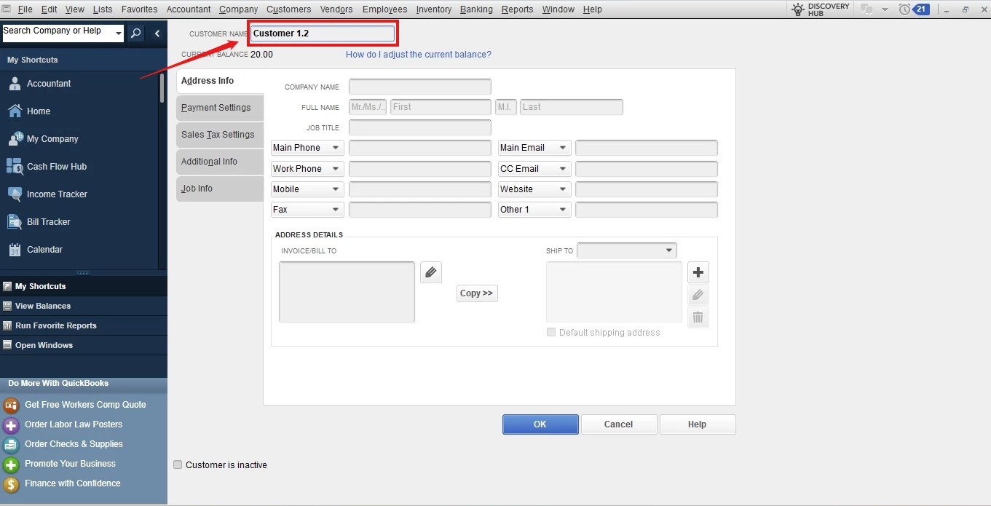The image size is (991, 506).
Task: Select View Balances panel section
Action: pos(84,306)
